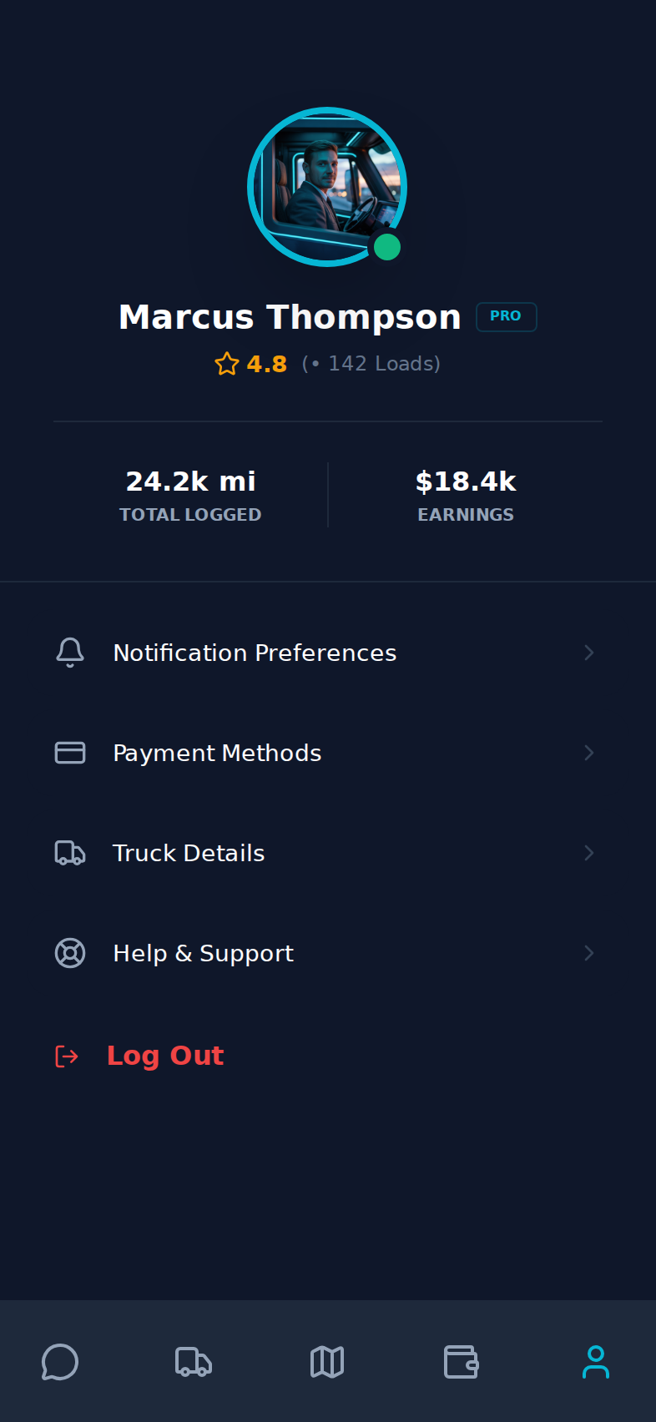656x1422 pixels.
Task: Tap the Log Out button
Action: click(x=165, y=1056)
